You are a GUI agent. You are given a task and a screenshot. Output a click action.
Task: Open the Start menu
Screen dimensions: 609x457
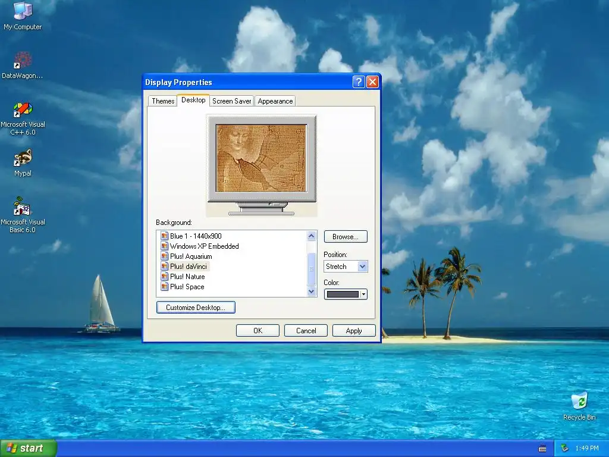click(x=29, y=449)
